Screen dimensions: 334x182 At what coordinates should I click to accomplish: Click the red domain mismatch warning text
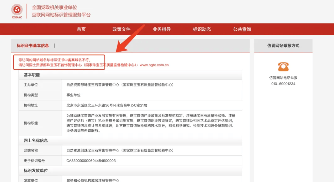pos(54,60)
